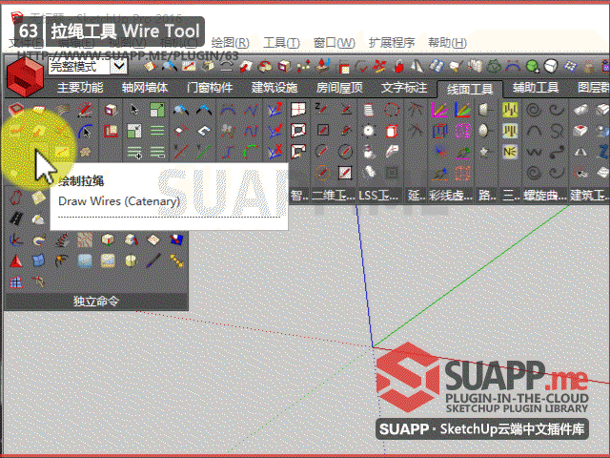
Task: Click the blue-green angle with pencil icon
Action: click(x=462, y=110)
